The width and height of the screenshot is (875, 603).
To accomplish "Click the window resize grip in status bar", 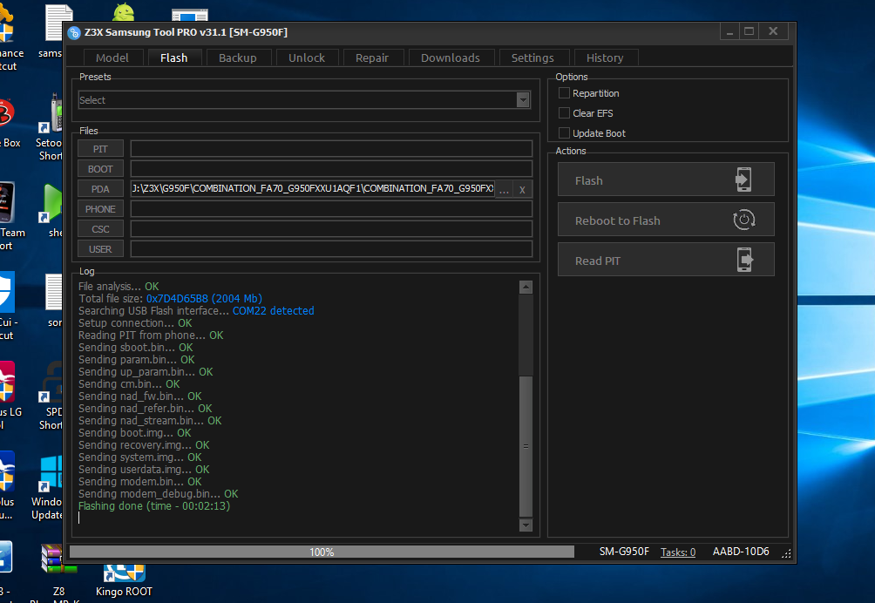I will 786,553.
